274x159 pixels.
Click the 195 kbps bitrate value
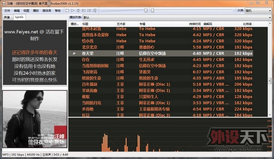pyautogui.click(x=243, y=78)
